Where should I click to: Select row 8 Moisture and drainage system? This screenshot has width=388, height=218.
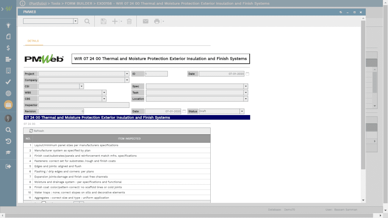pos(117,182)
